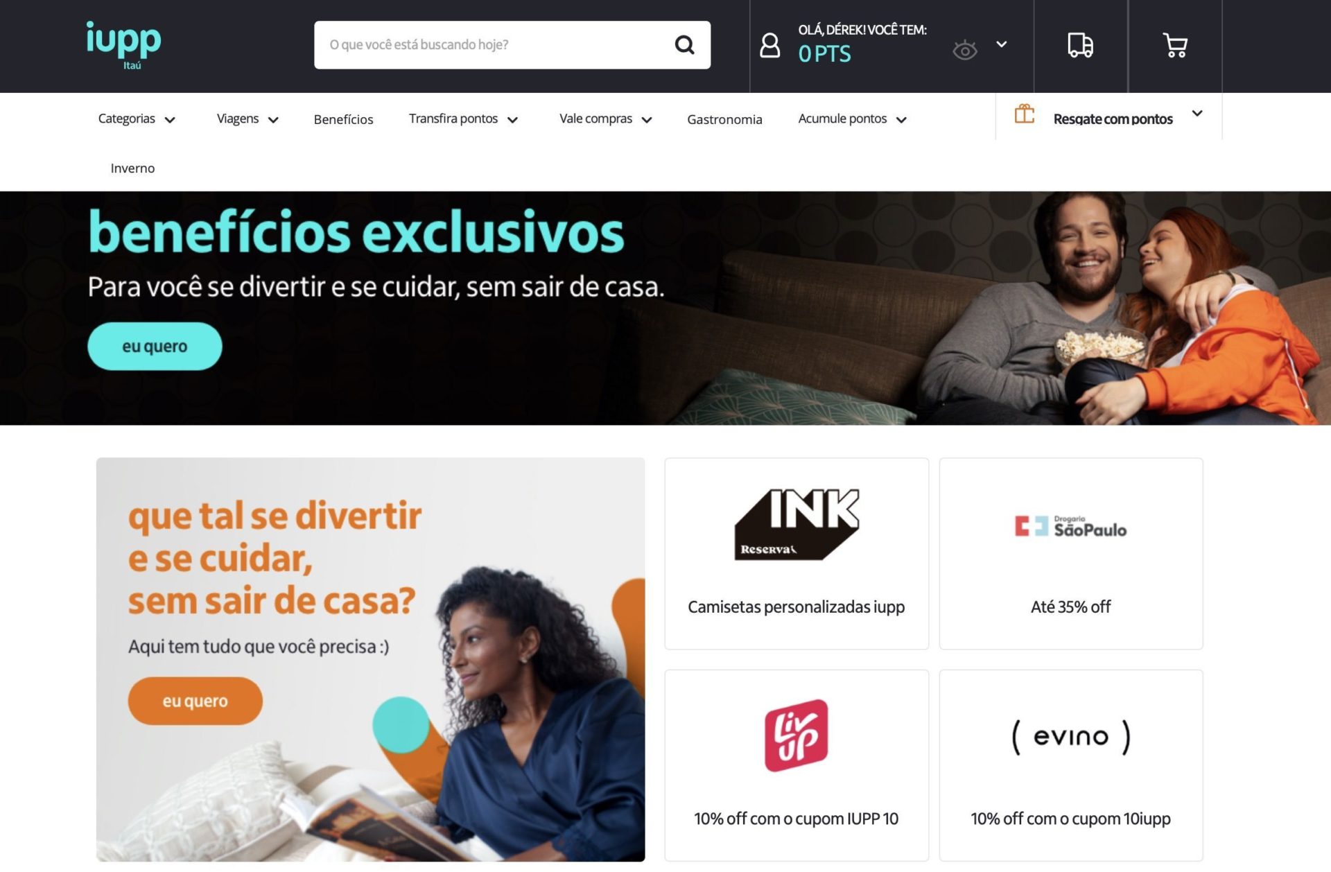Toggle points visibility with eye icon
Image resolution: width=1331 pixels, height=872 pixels.
[964, 51]
